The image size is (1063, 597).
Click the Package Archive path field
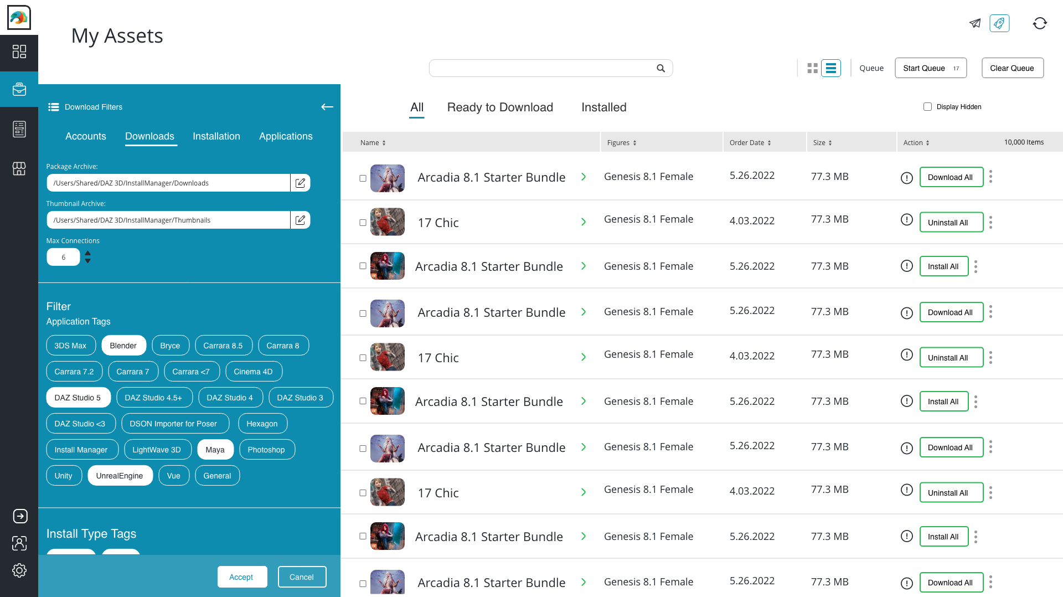point(168,183)
